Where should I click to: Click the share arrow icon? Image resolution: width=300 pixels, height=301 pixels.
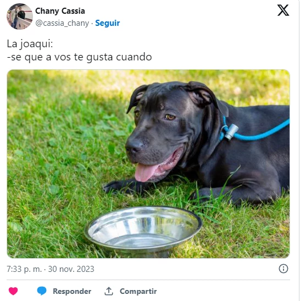[109, 291]
